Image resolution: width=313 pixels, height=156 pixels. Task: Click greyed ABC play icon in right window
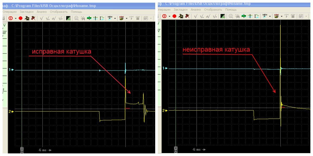tap(287, 16)
